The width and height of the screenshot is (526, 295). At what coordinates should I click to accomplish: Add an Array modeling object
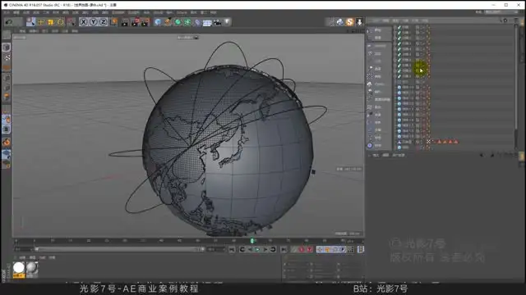pos(187,22)
